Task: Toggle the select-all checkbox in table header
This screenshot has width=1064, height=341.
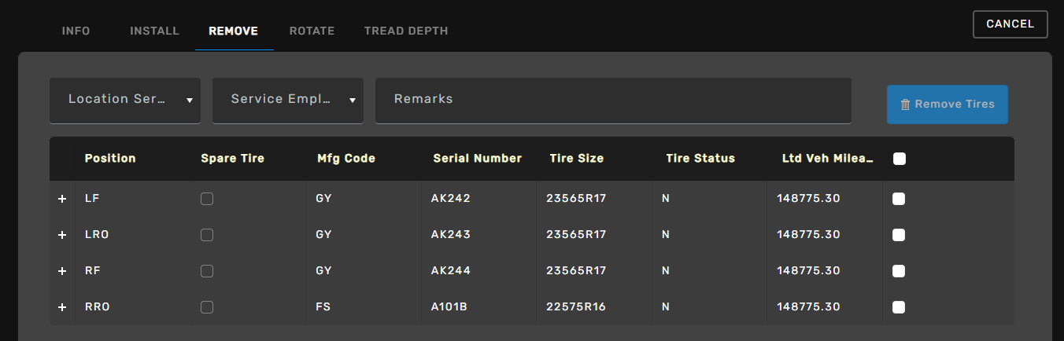Action: 900,159
